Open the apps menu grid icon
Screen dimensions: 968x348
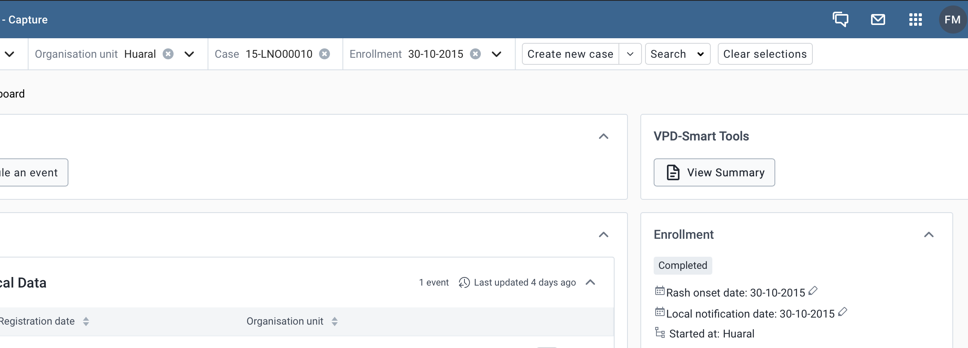[x=915, y=19]
